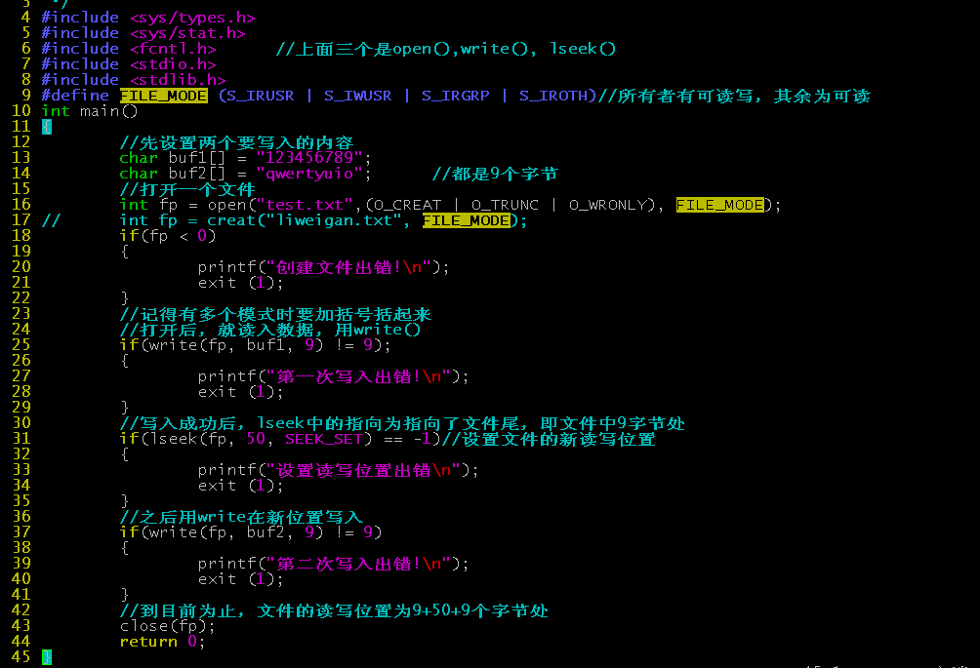
Task: Click the comment on line 23 about 括号
Action: 275,314
